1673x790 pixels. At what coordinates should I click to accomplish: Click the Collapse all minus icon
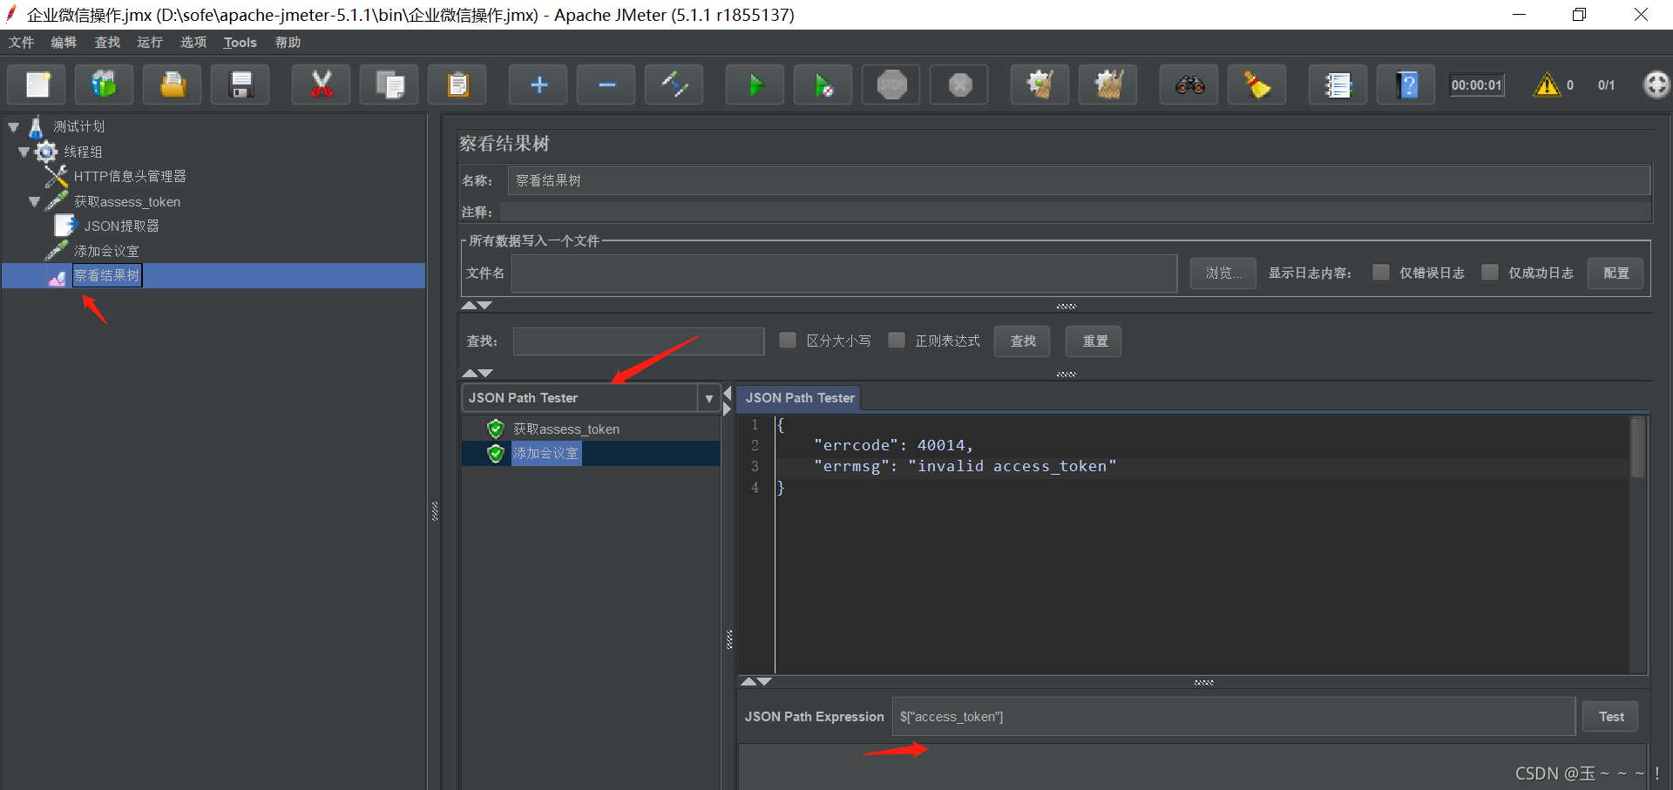pyautogui.click(x=606, y=84)
